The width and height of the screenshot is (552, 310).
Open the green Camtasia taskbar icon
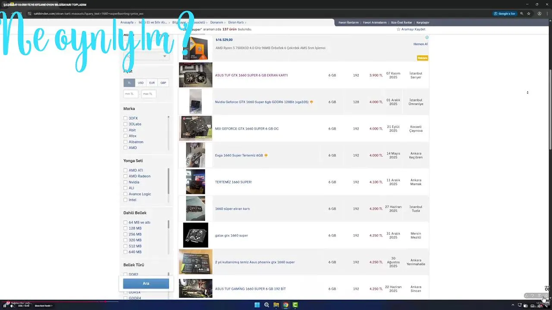coord(295,305)
